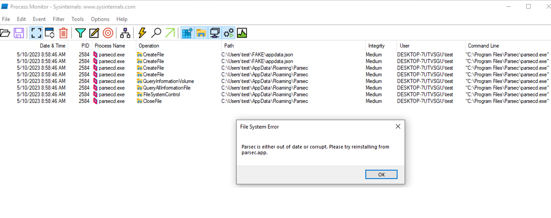551x218 pixels.
Task: Toggle the Capture events button
Action: tap(36, 33)
